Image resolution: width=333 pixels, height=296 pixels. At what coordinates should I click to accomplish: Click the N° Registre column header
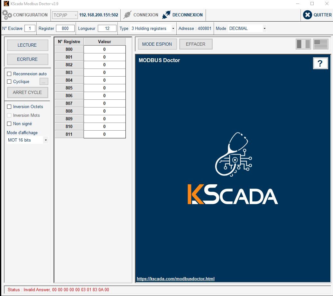coord(69,42)
